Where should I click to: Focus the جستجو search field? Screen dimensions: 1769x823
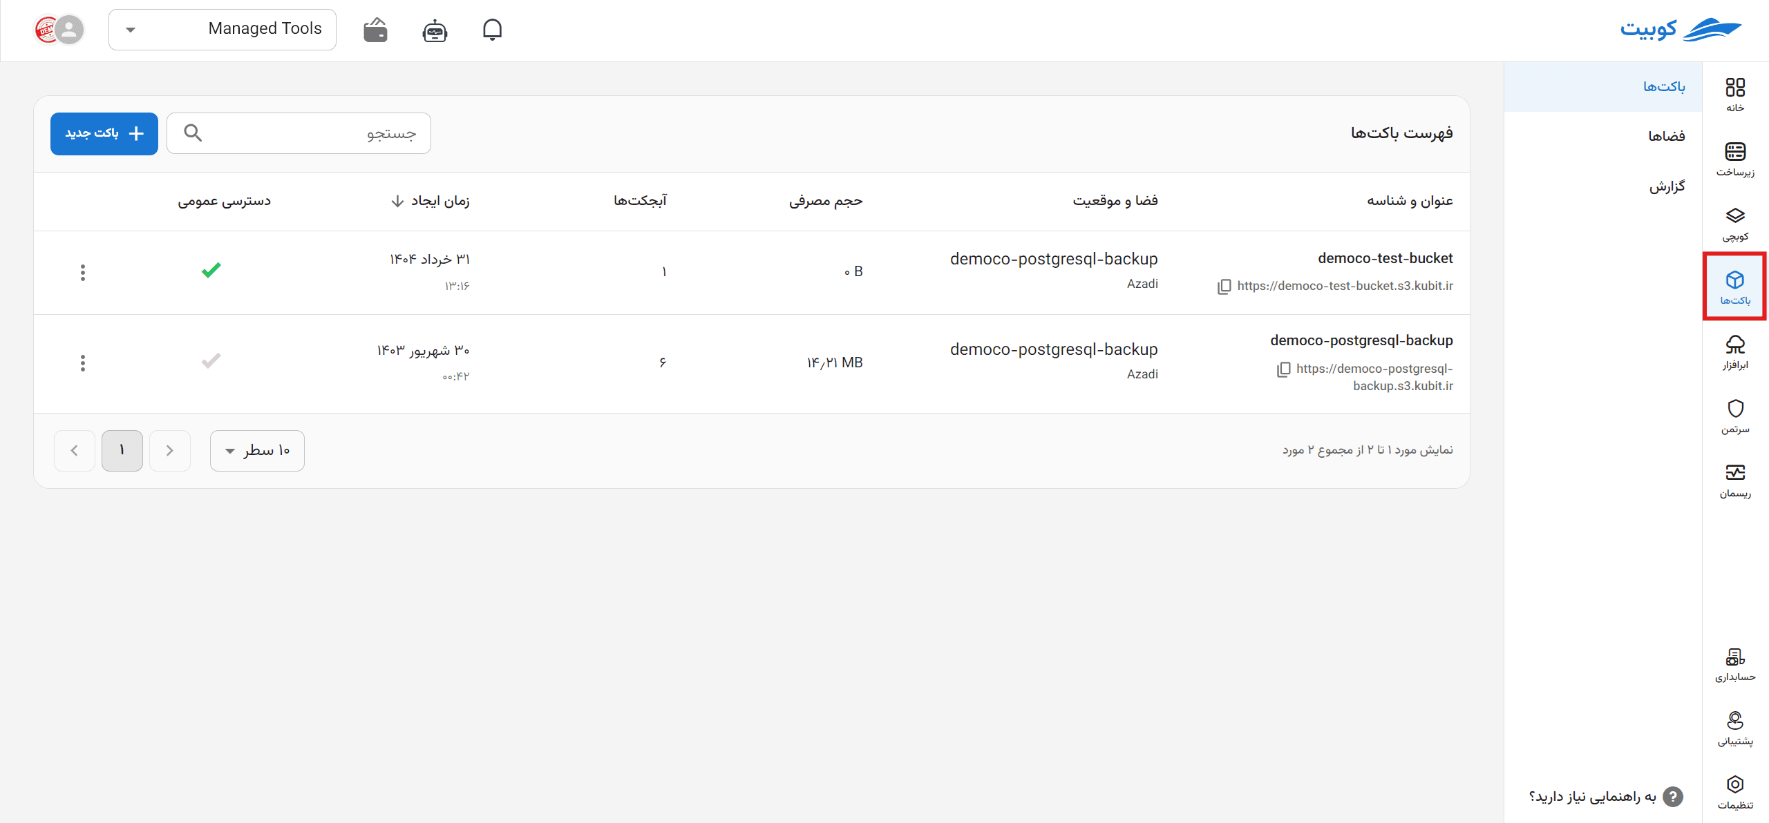[299, 133]
